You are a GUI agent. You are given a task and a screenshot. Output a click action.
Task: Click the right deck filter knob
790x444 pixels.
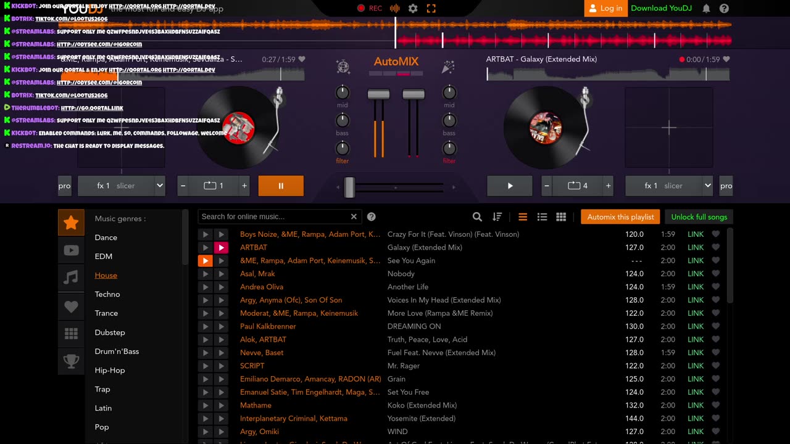[449, 148]
